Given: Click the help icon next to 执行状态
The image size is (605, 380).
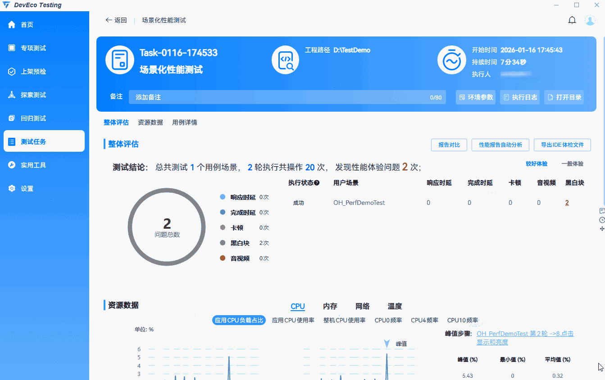Looking at the screenshot, I should (317, 183).
